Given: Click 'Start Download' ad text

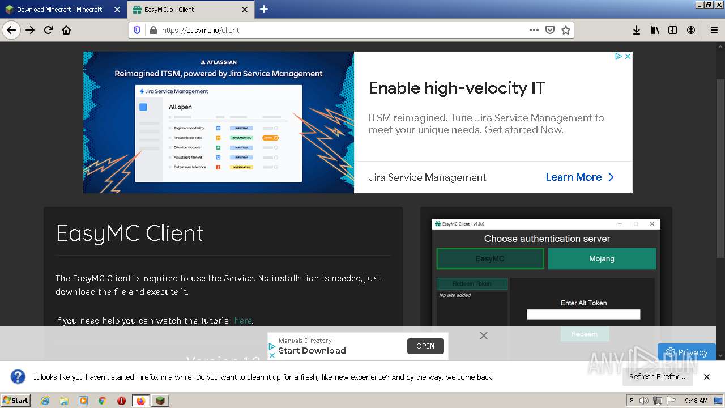Looking at the screenshot, I should point(312,351).
